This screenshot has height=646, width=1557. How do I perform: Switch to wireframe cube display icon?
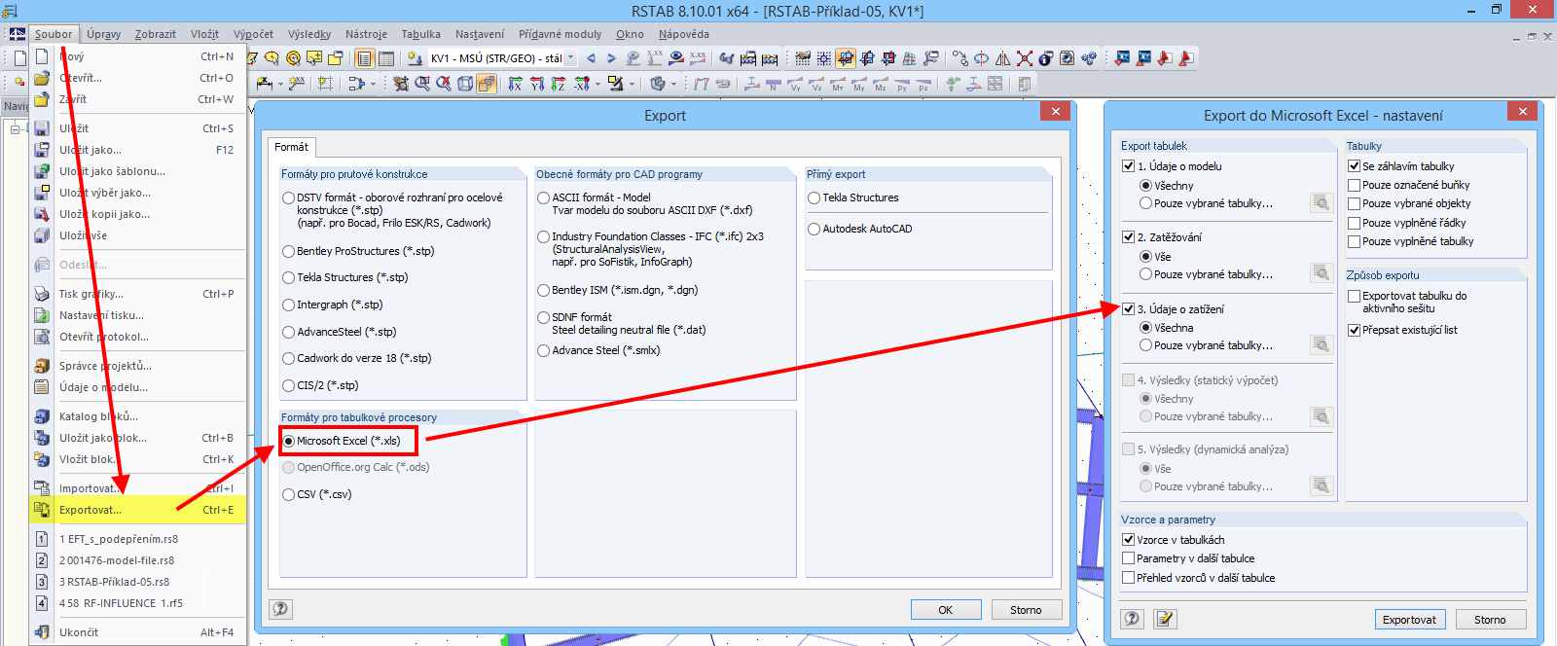pyautogui.click(x=464, y=84)
